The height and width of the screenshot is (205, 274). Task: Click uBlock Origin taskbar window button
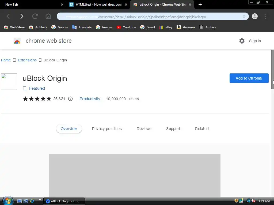click(x=64, y=201)
